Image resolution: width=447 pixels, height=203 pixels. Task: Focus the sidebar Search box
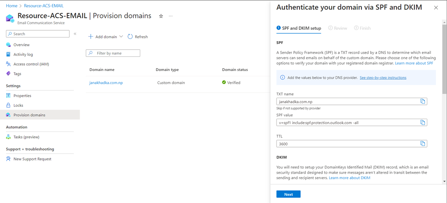[38, 33]
